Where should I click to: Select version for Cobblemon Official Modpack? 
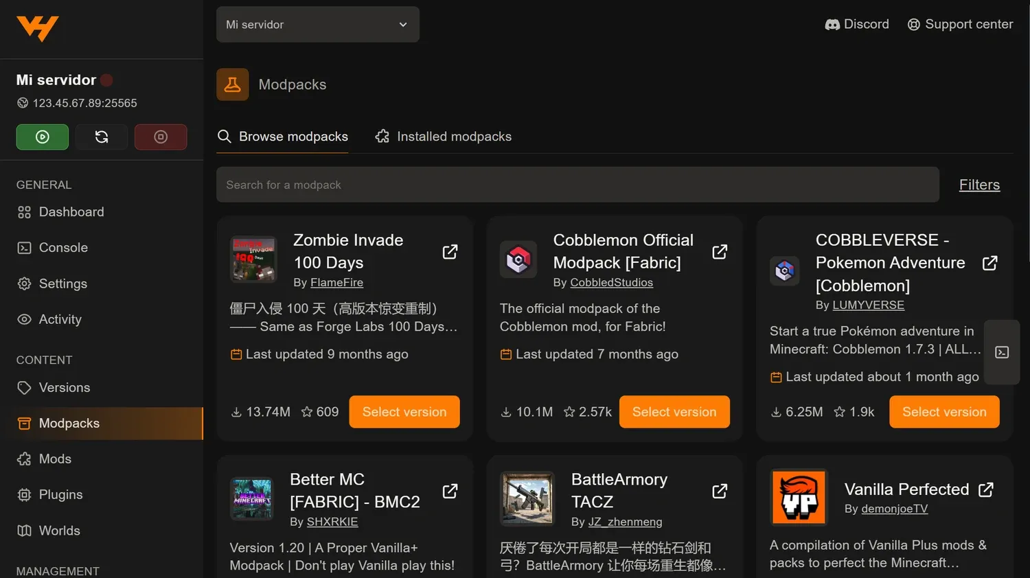click(x=674, y=412)
